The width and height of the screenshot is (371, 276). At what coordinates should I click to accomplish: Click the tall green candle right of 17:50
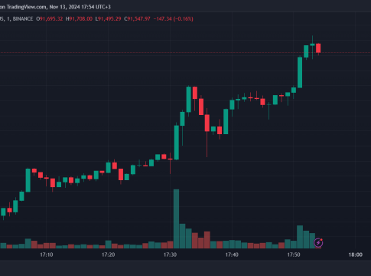(300, 73)
